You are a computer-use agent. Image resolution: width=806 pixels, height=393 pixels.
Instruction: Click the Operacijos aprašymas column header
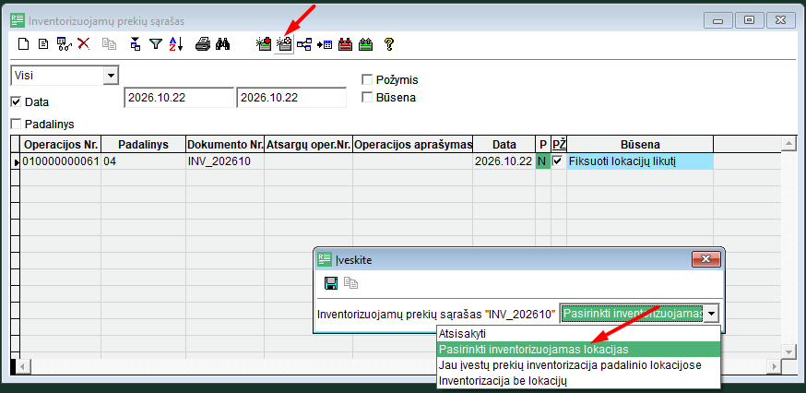413,144
